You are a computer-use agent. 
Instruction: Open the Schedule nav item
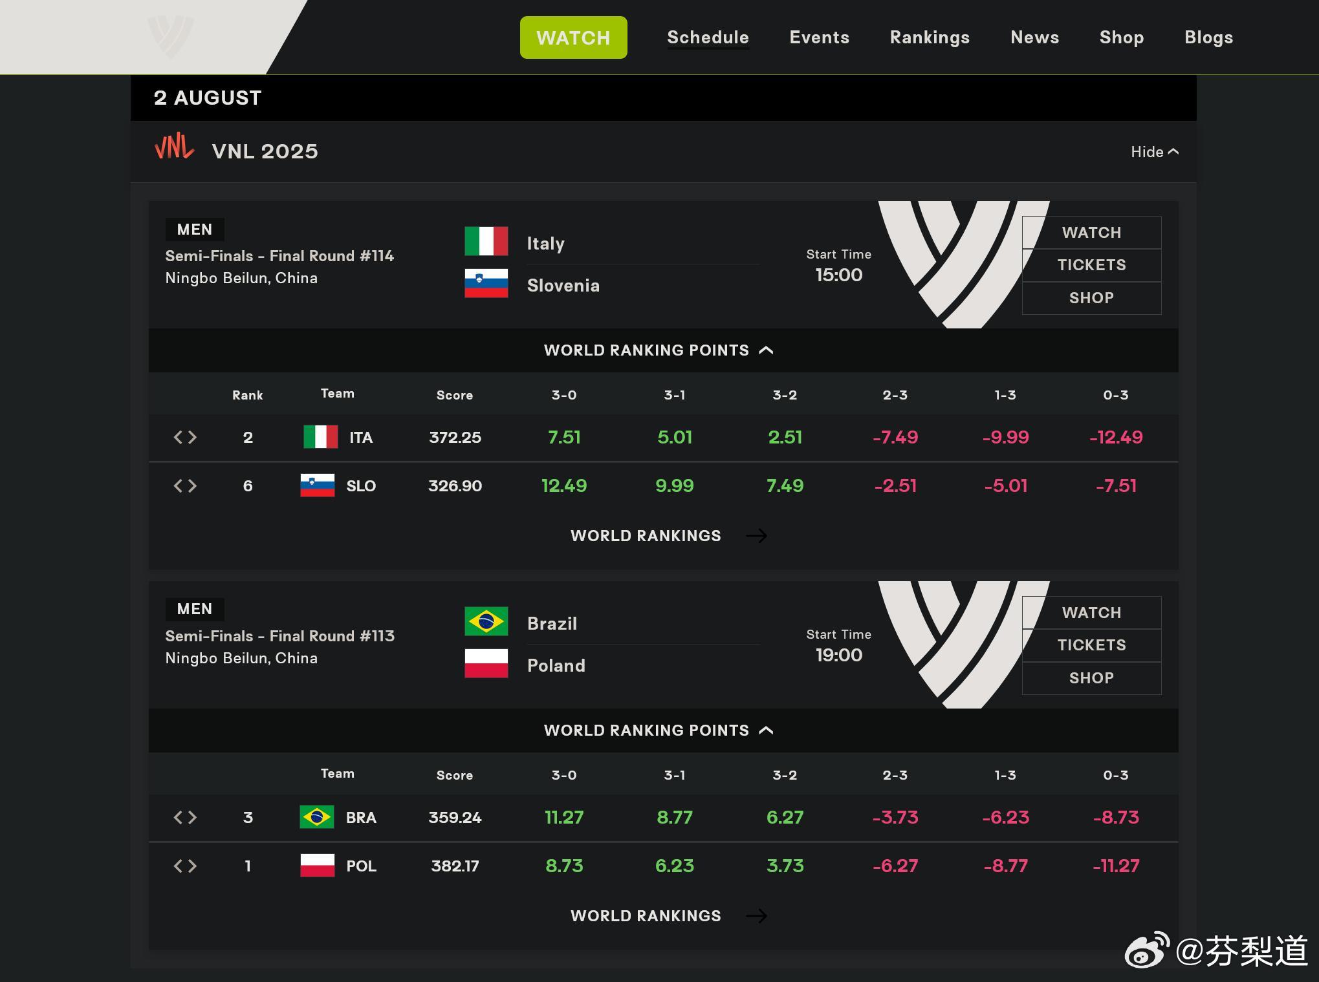(x=708, y=37)
